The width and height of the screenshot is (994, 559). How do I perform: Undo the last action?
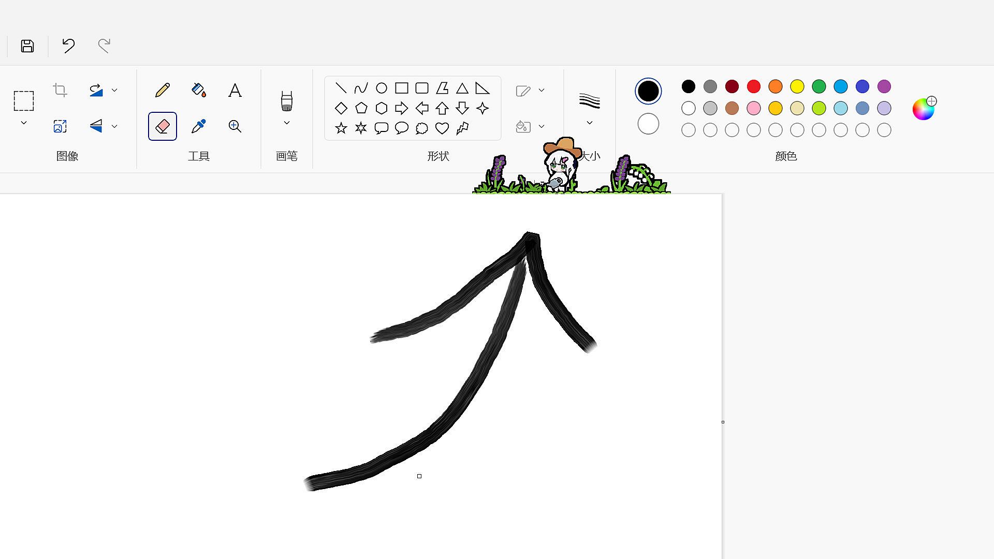pos(68,46)
